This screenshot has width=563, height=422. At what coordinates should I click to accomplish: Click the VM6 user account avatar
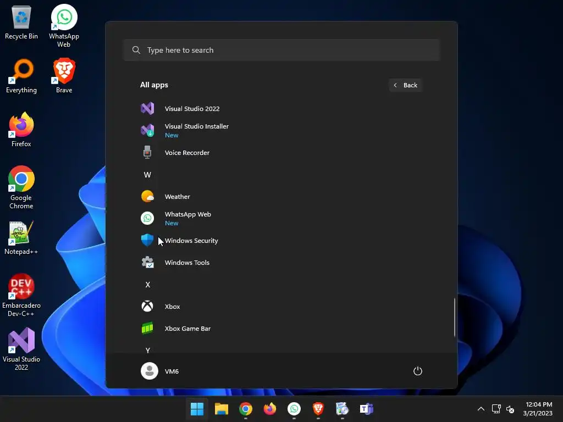[150, 371]
